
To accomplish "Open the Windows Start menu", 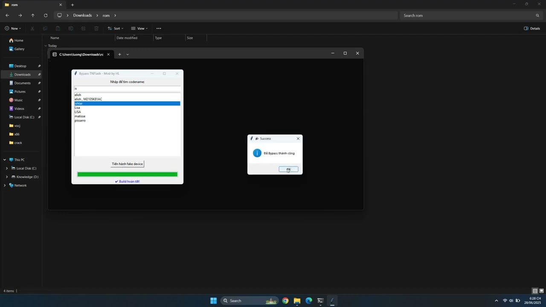I will point(214,301).
